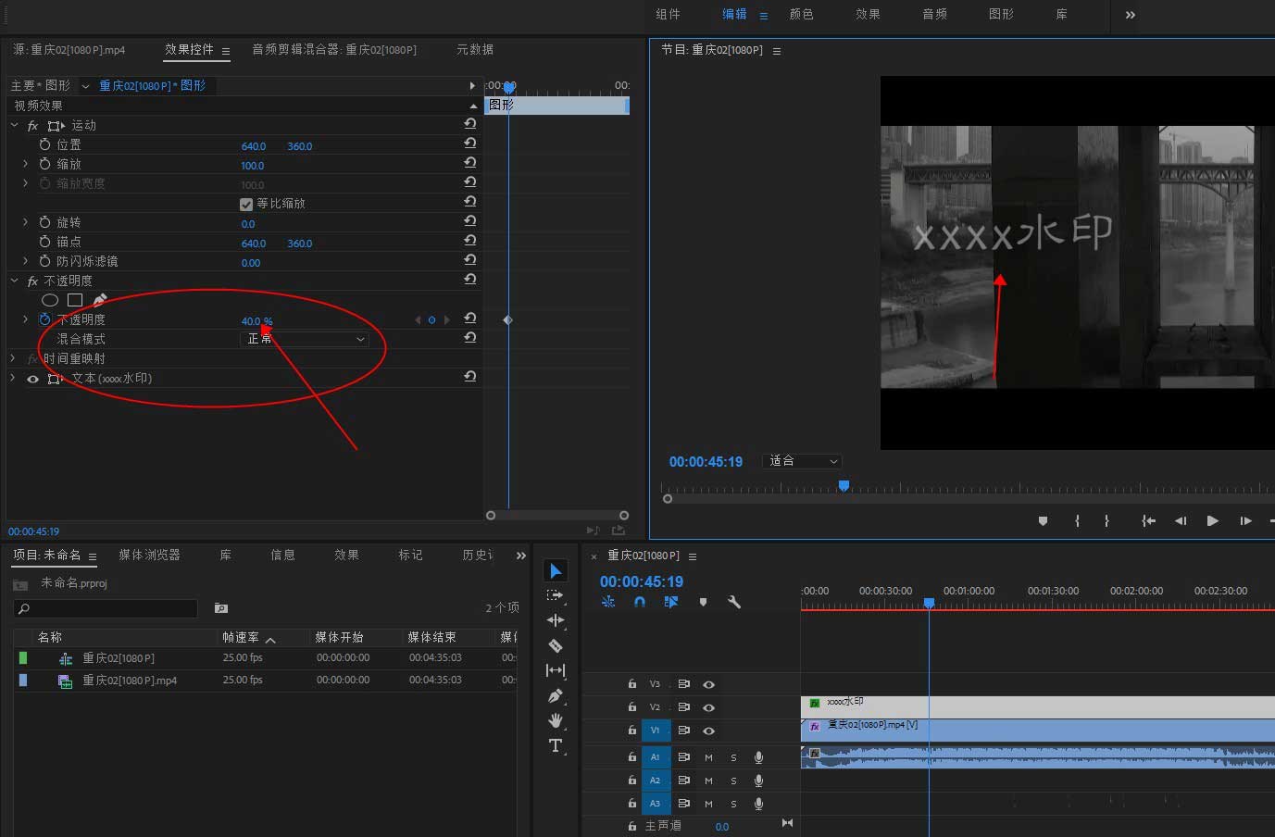Select the Pen tool
Screen dimensions: 1275x837
556,696
